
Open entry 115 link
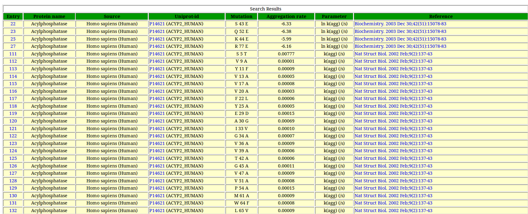(x=13, y=84)
